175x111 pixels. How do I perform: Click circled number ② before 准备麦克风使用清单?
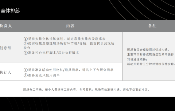tap(25, 75)
